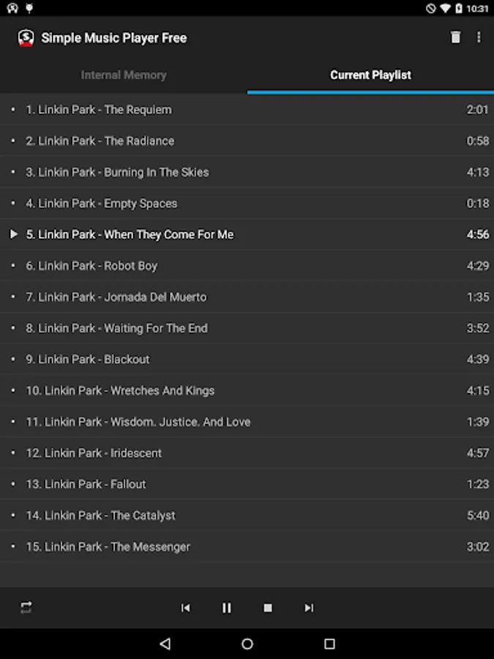The width and height of the screenshot is (494, 659).
Task: Tap the trash delete icon
Action: click(455, 37)
